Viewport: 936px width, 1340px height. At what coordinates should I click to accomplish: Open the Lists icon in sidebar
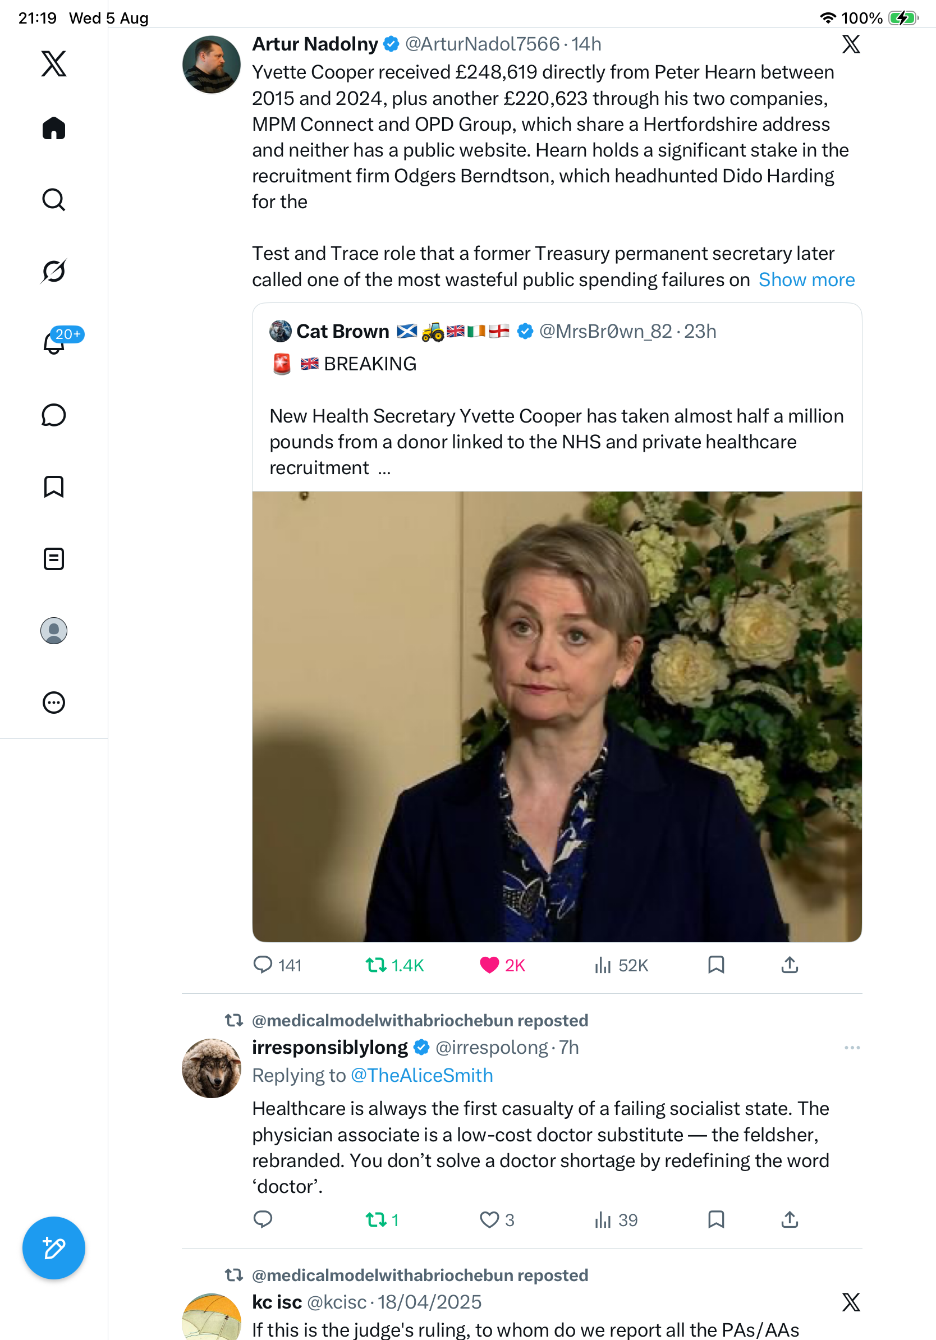(x=54, y=558)
